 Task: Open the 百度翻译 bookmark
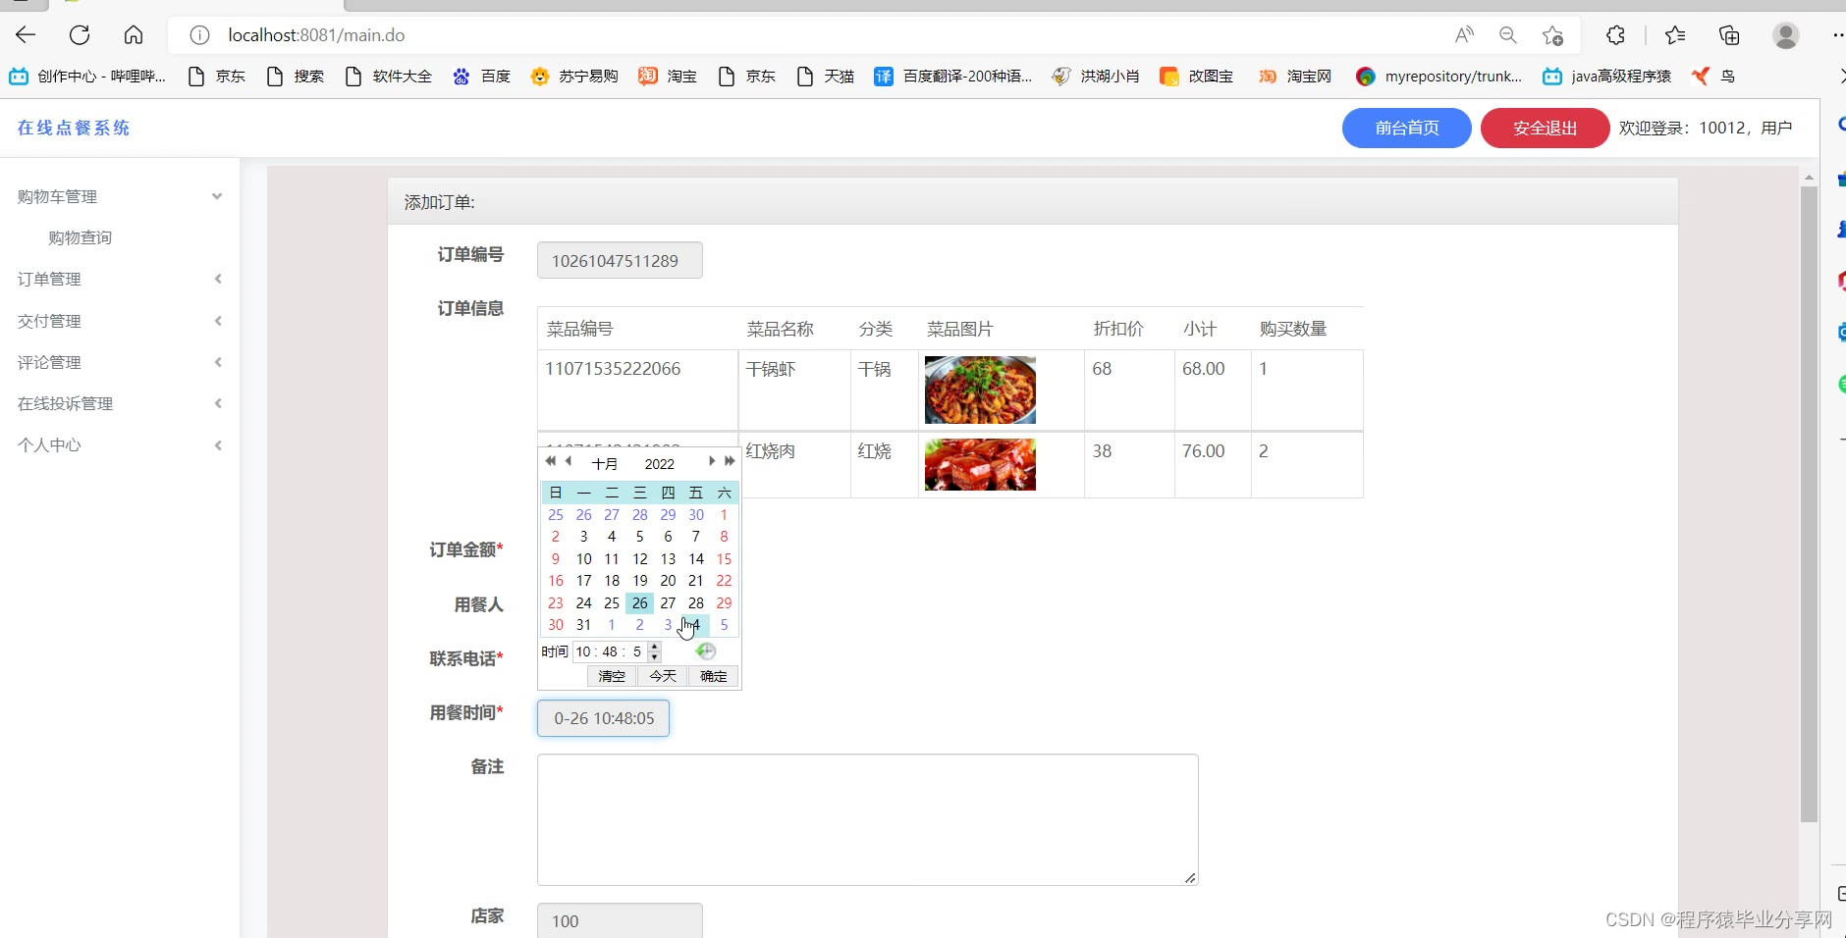pos(952,76)
